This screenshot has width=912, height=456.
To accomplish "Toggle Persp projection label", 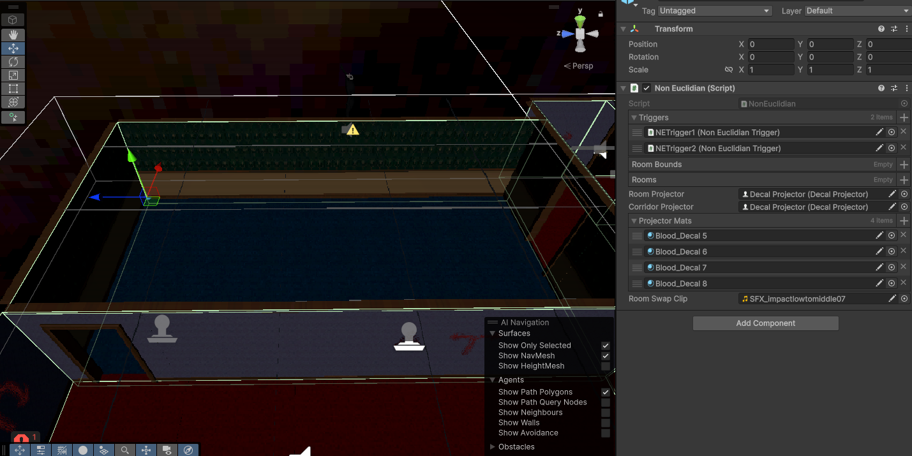I will tap(579, 66).
